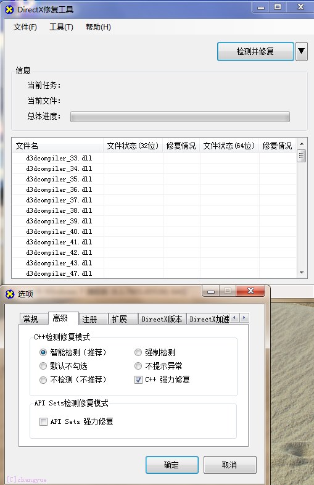Close the 选项 dialog
The height and width of the screenshot is (485, 314).
point(250,291)
